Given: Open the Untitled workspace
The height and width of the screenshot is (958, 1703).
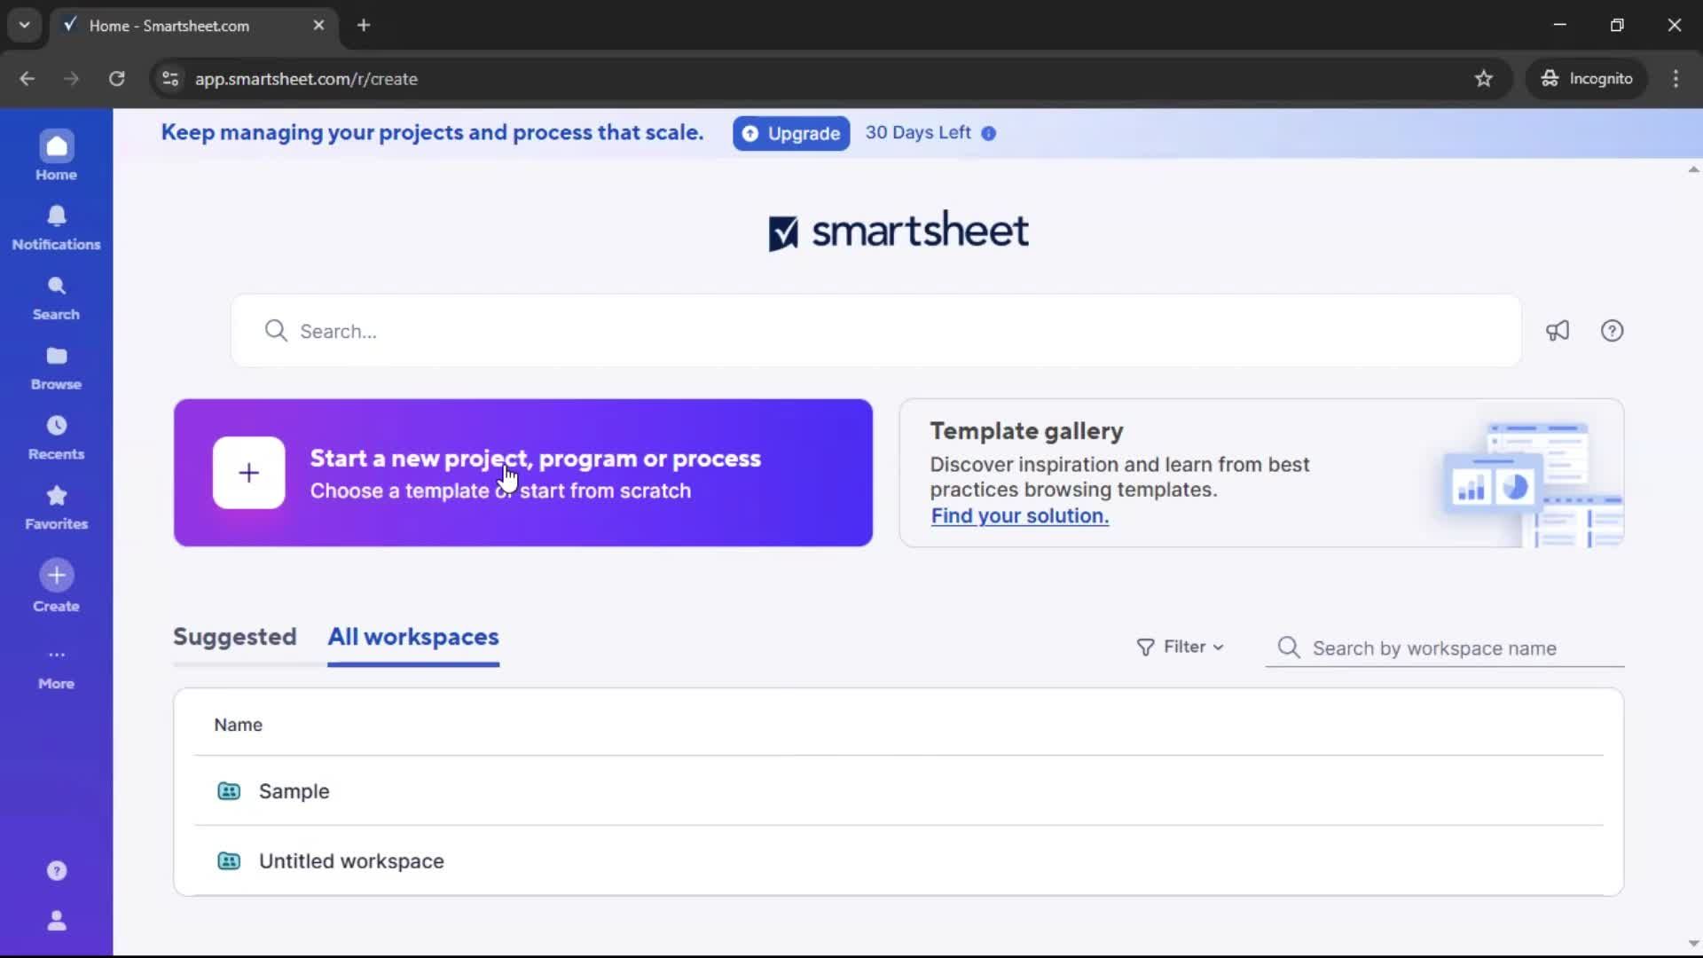Looking at the screenshot, I should (x=351, y=860).
